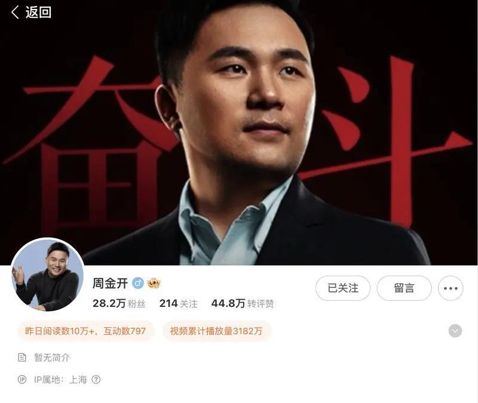Open the circular profile avatar photo
This screenshot has height=403, width=478.
click(48, 275)
